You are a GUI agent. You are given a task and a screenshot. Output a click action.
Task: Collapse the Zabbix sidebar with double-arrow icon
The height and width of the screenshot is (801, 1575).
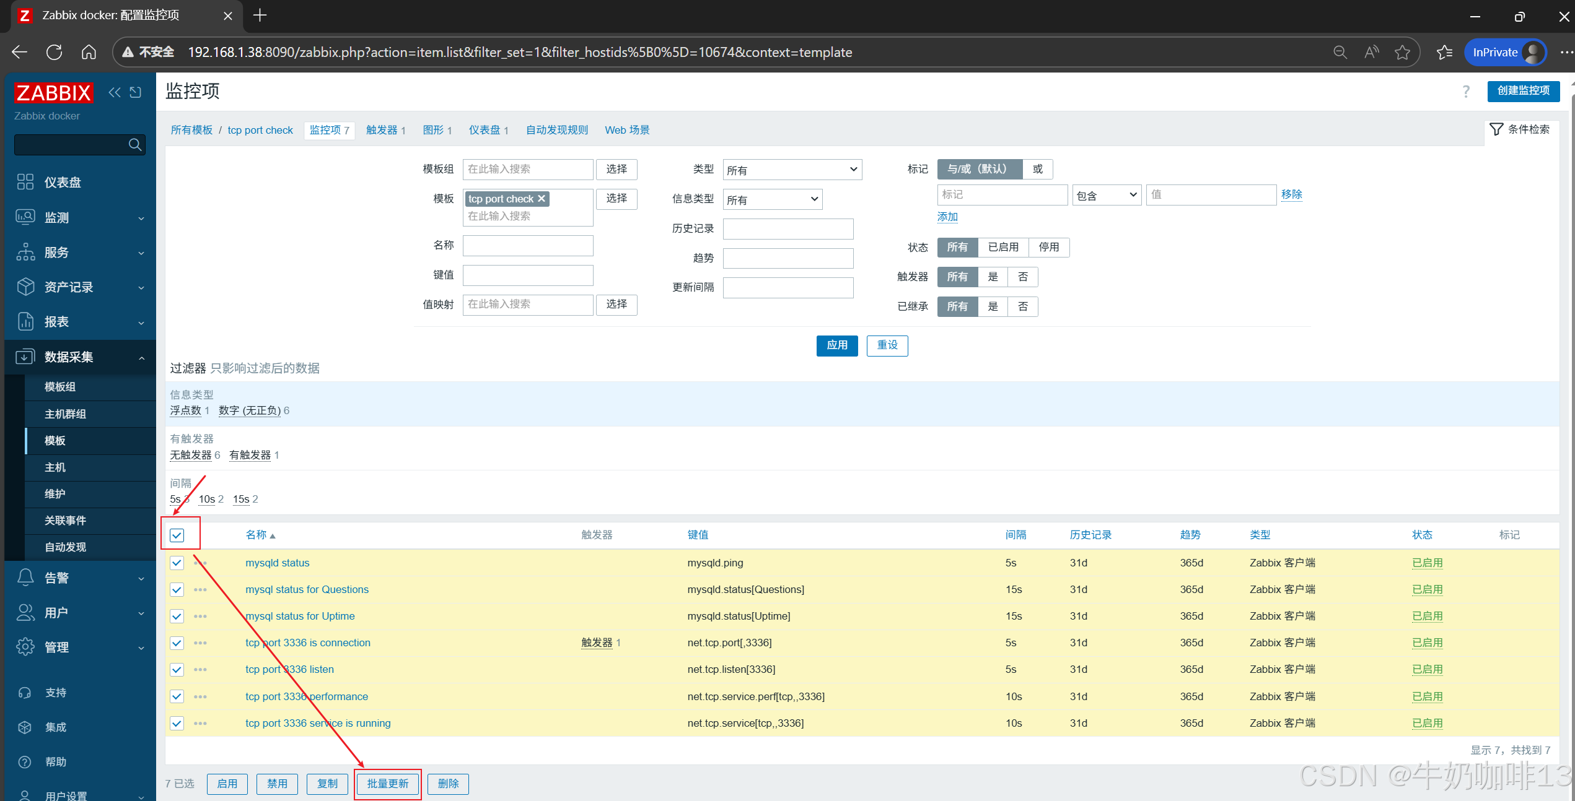click(115, 92)
